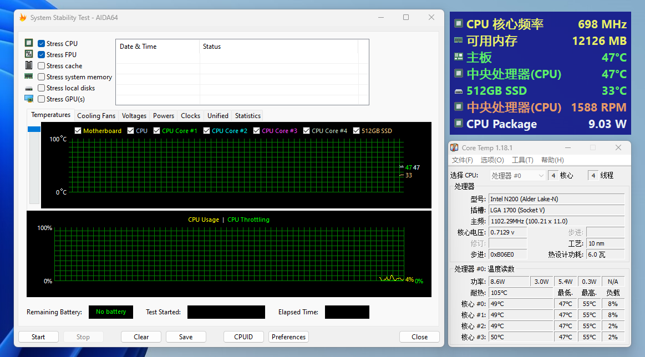Click the 热设计功耗 6.0 瓦 TDP field
Screen dimensions: 645x357
pyautogui.click(x=606, y=254)
